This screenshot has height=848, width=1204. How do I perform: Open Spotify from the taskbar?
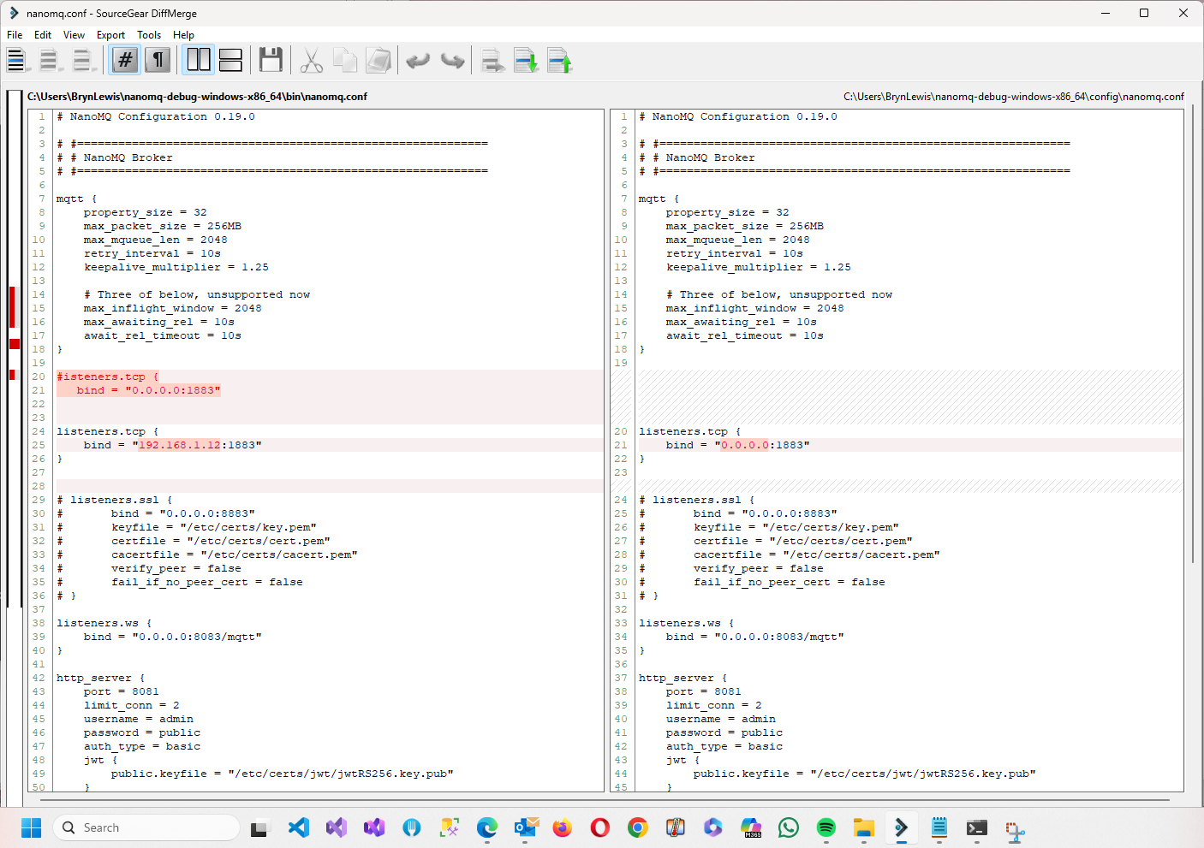[x=826, y=827]
